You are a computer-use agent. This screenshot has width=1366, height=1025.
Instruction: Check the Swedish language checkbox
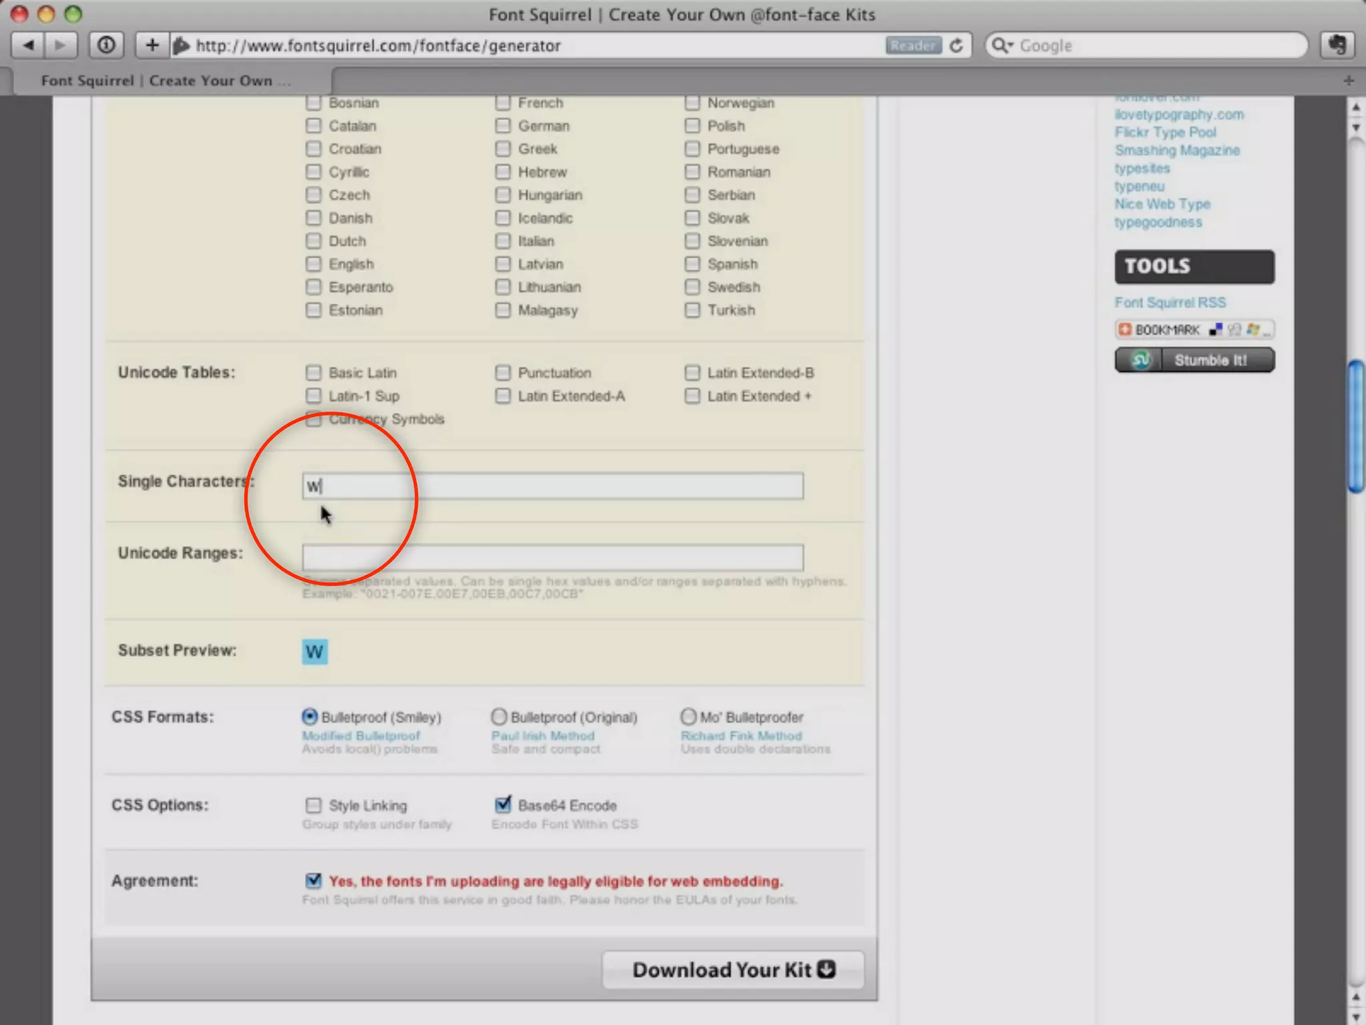click(x=692, y=286)
